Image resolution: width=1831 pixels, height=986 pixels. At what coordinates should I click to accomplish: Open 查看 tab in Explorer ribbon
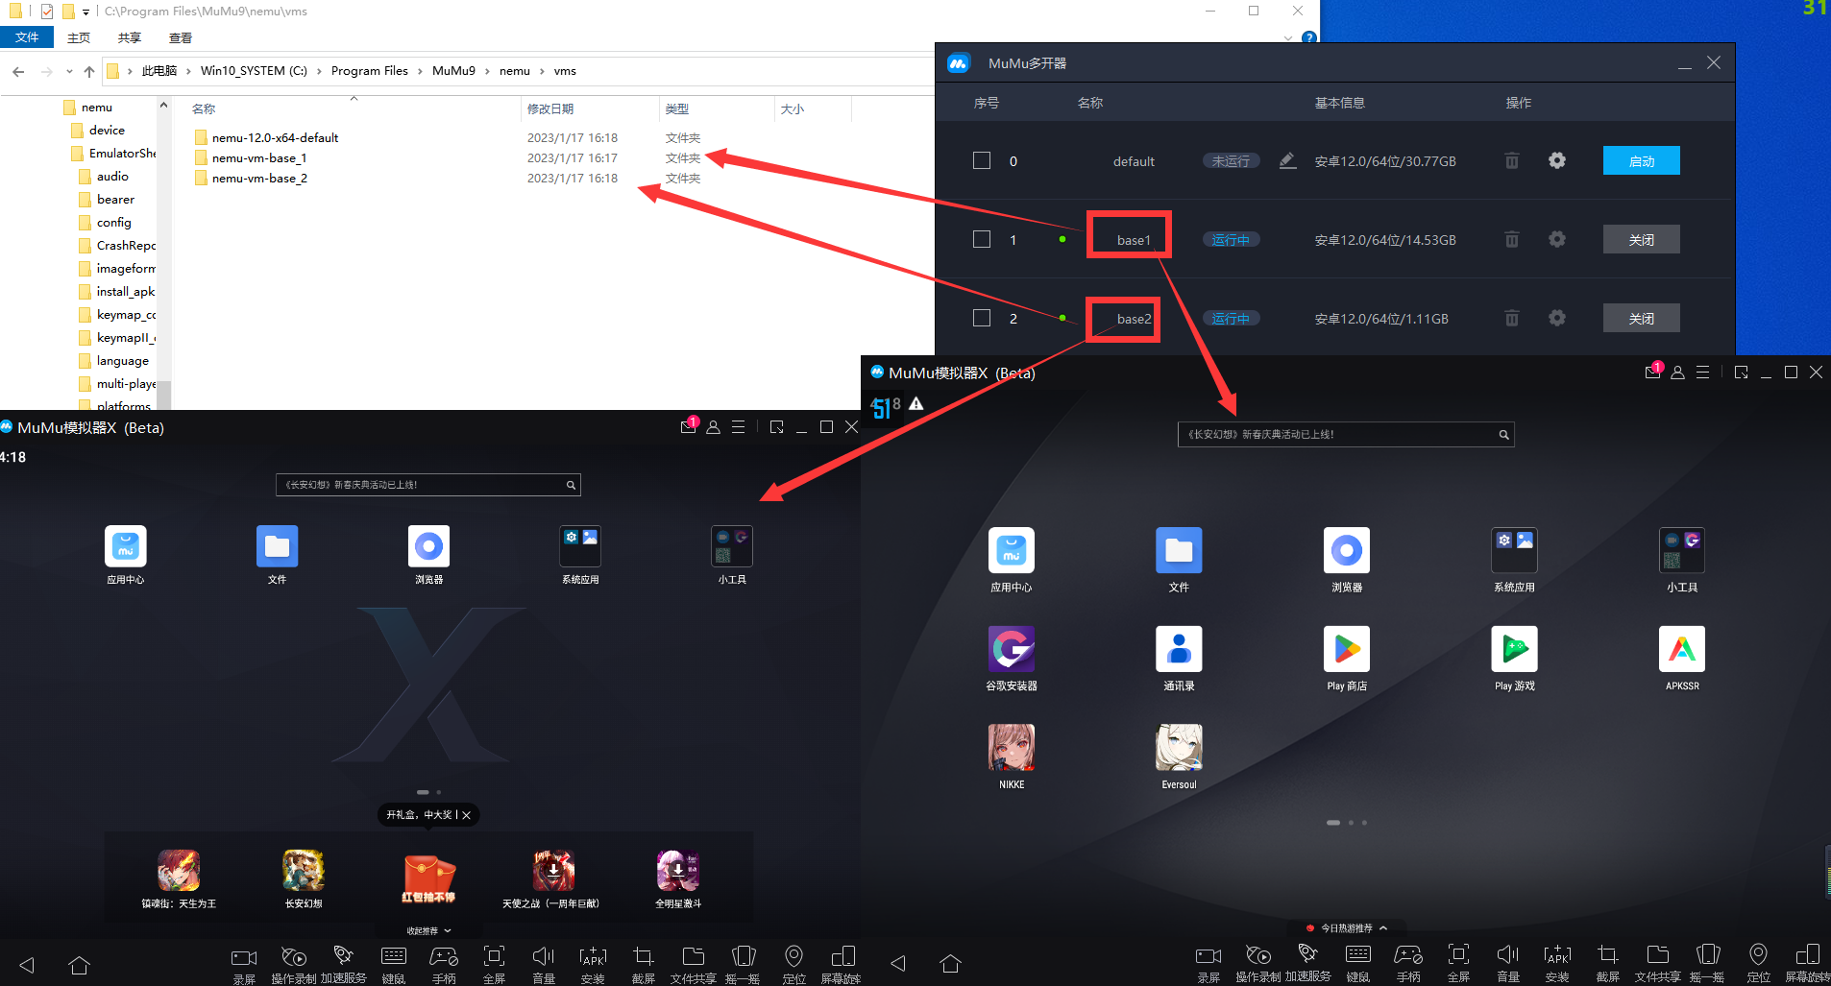click(181, 38)
